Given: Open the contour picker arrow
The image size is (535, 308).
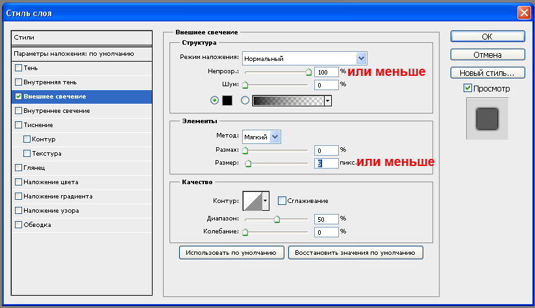Looking at the screenshot, I should tap(265, 201).
